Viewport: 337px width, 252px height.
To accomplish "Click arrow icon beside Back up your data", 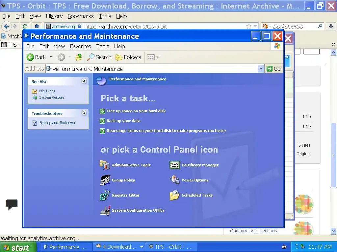I will pos(102,121).
